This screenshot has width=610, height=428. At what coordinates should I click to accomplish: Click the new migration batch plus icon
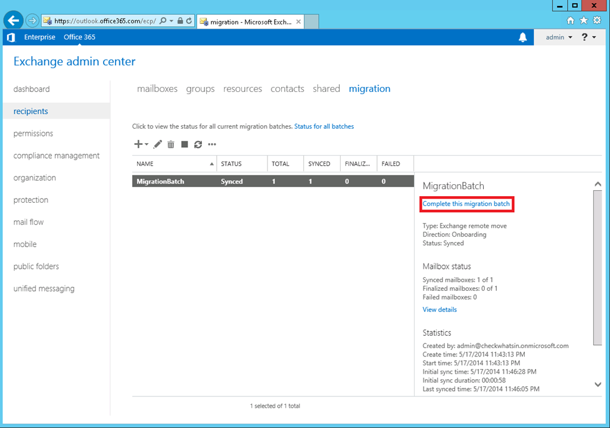tap(138, 144)
